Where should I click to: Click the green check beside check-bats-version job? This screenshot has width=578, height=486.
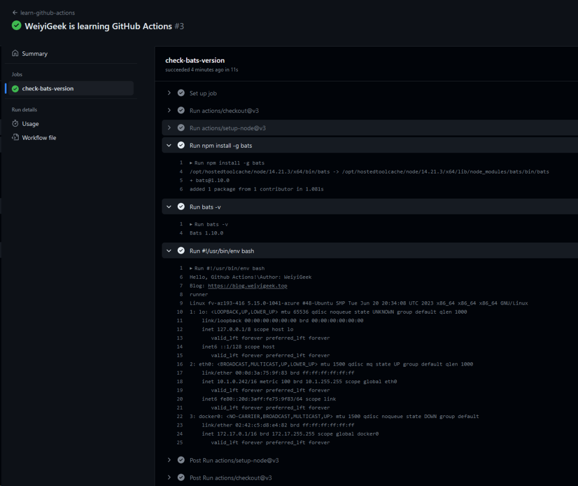coord(15,88)
